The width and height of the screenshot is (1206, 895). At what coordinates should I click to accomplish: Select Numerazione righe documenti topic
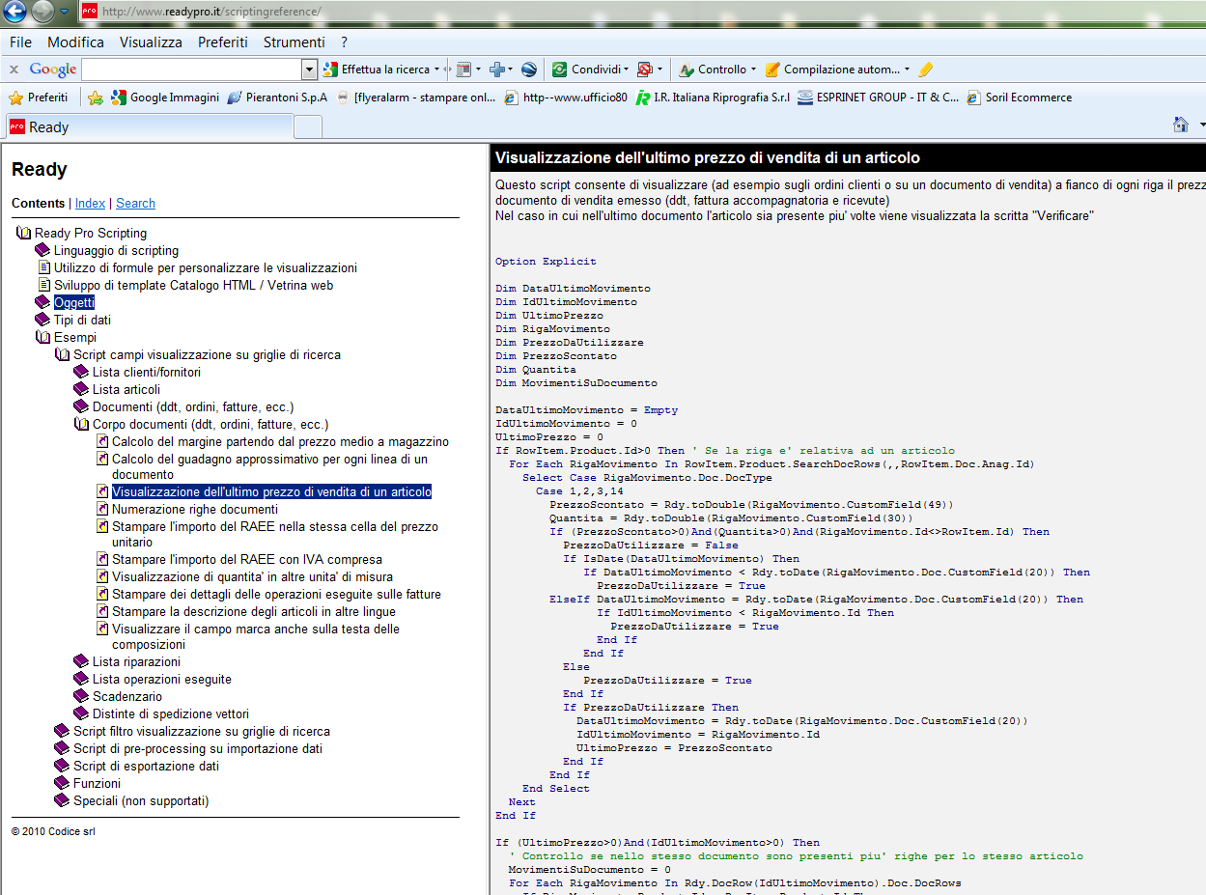194,509
